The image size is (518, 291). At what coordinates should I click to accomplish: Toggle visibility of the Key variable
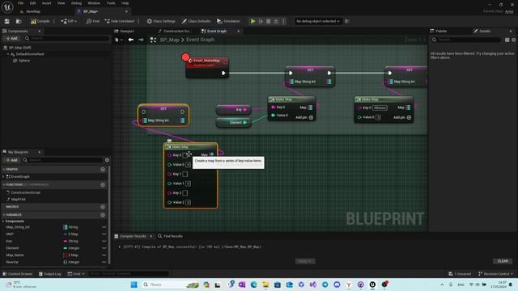pyautogui.click(x=104, y=241)
